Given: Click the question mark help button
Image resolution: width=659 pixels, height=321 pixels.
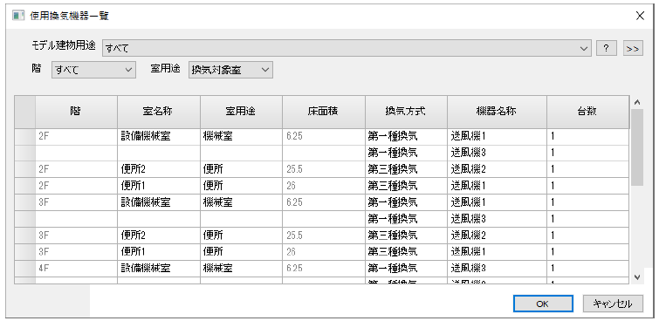Looking at the screenshot, I should point(606,48).
